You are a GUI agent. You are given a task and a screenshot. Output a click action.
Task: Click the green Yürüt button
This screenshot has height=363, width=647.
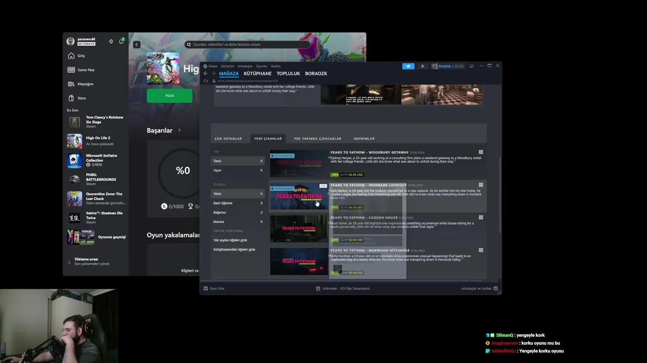(169, 95)
